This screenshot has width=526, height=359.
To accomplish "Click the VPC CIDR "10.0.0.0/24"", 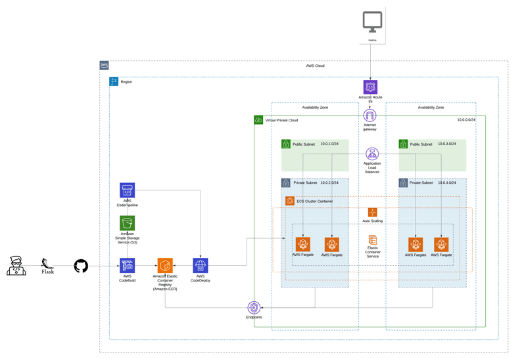I will coord(466,119).
